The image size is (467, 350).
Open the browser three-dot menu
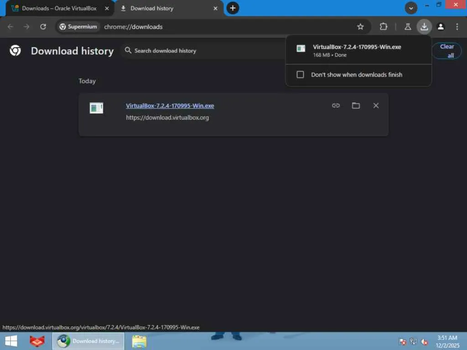[457, 27]
